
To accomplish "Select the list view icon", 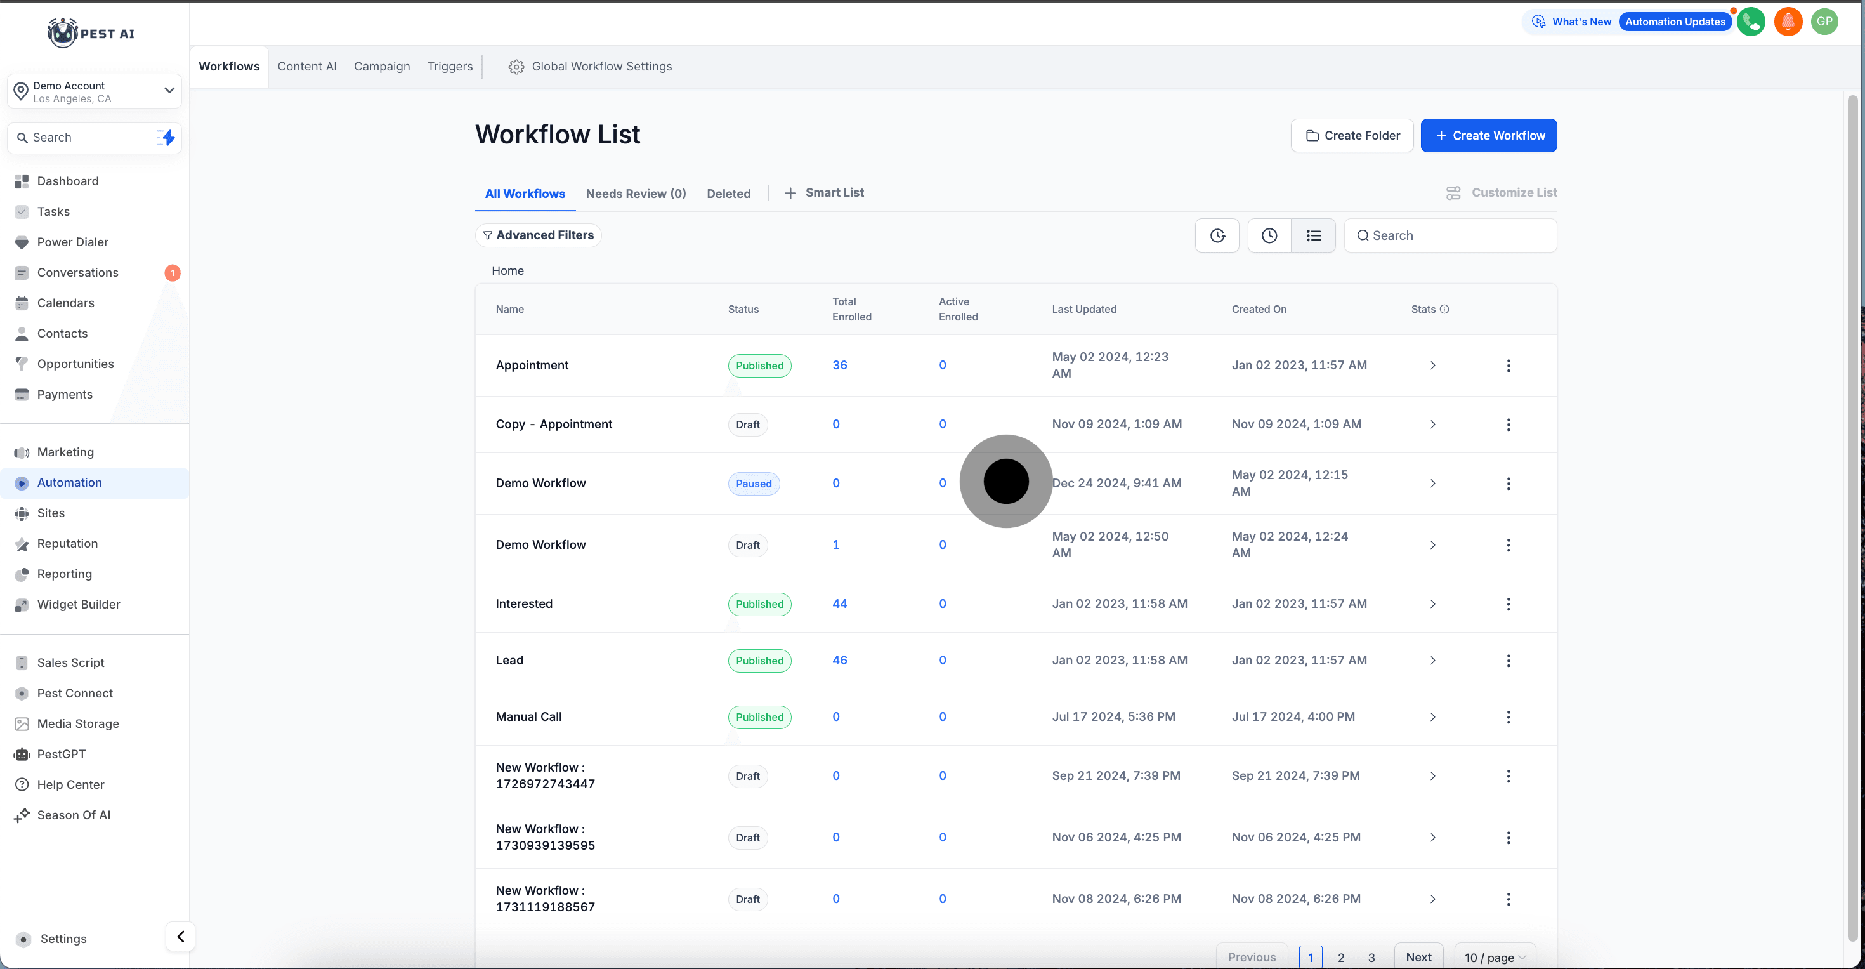I will 1313,235.
